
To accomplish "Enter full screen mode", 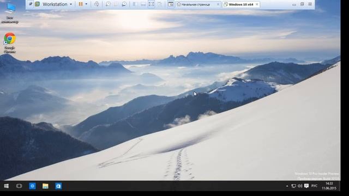I will click(x=151, y=4).
